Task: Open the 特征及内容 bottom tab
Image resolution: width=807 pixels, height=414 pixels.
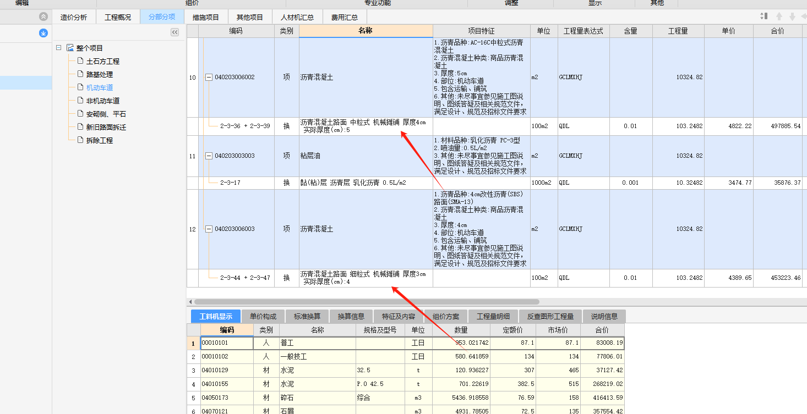Action: point(399,316)
